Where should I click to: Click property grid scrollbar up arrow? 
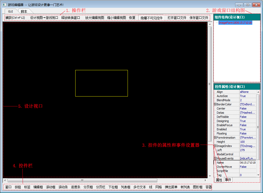258,92
